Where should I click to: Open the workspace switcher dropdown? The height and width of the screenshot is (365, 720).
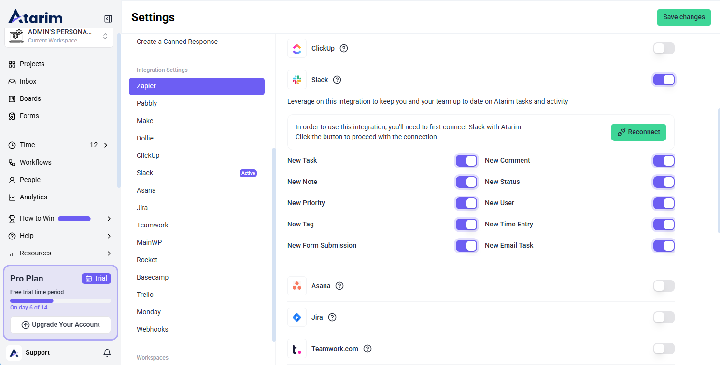(105, 37)
